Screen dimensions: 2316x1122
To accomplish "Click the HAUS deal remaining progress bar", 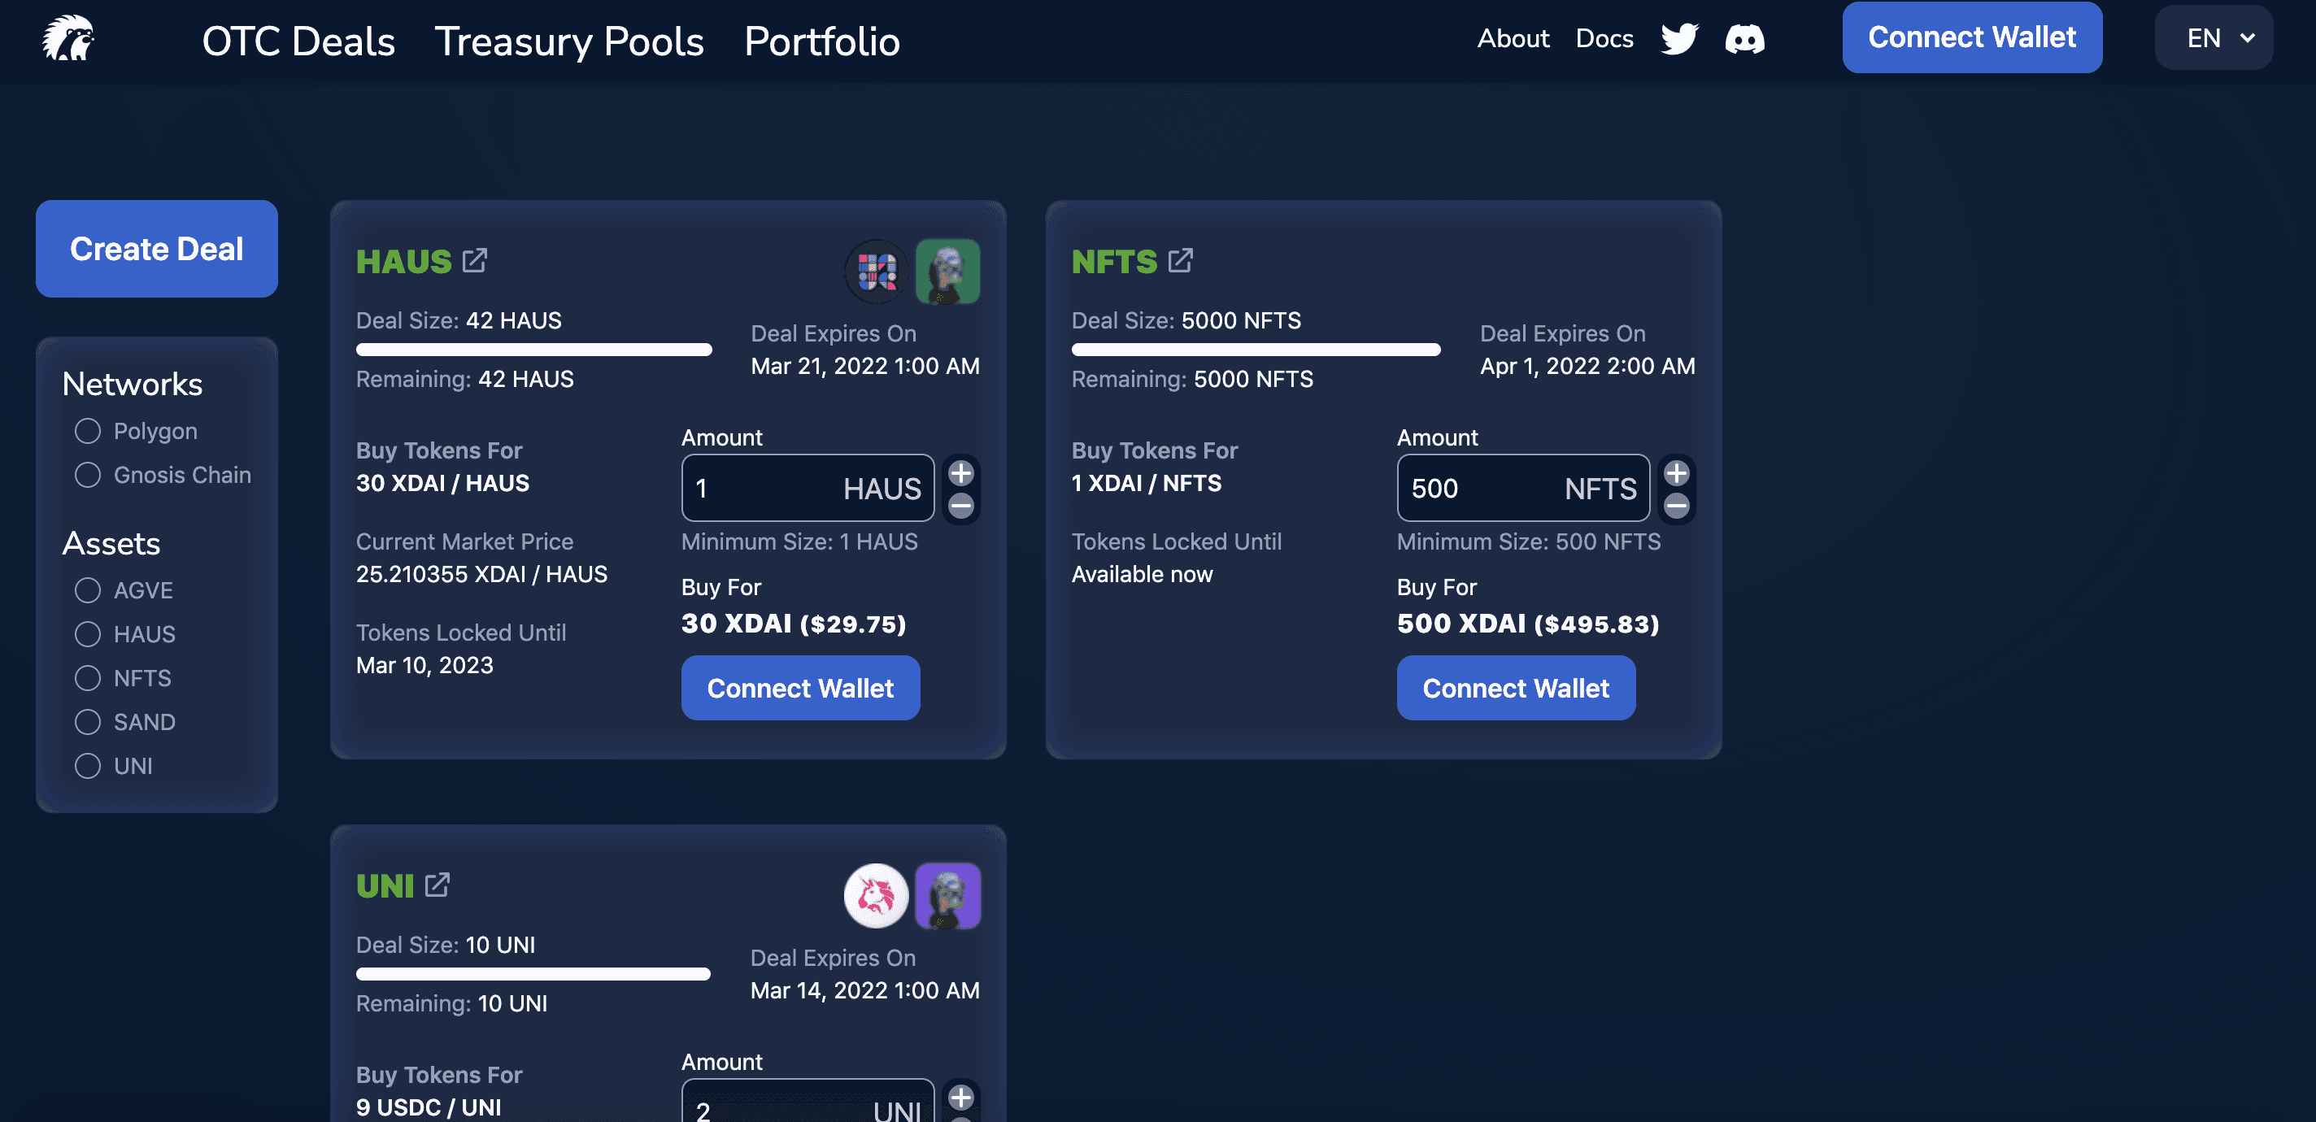I will [533, 350].
